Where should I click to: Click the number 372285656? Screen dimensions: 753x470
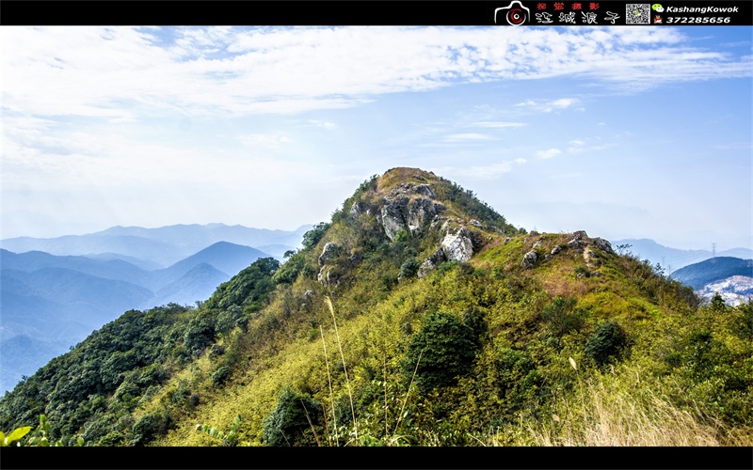point(697,20)
